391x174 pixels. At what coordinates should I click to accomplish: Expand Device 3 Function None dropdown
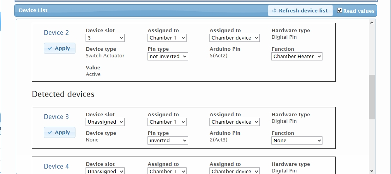297,141
